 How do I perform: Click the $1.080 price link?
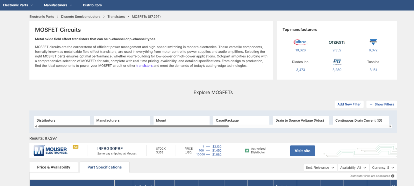click(217, 154)
